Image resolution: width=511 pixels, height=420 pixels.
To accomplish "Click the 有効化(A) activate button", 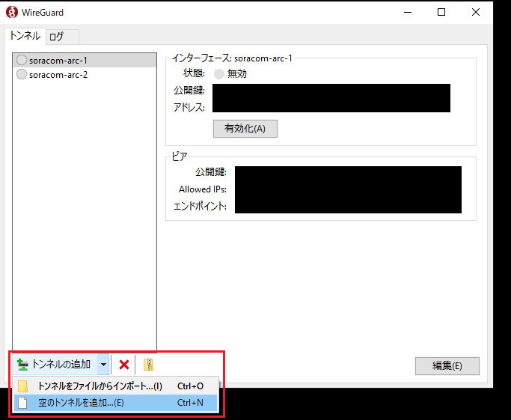I will [x=245, y=129].
